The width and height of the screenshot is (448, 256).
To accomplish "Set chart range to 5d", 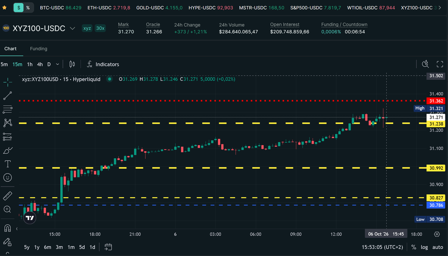I will [x=82, y=247].
